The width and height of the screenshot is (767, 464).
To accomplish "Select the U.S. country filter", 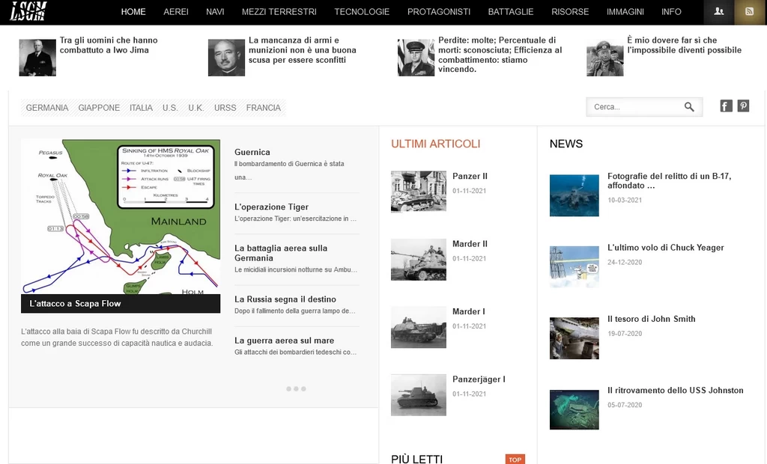I will pyautogui.click(x=170, y=108).
